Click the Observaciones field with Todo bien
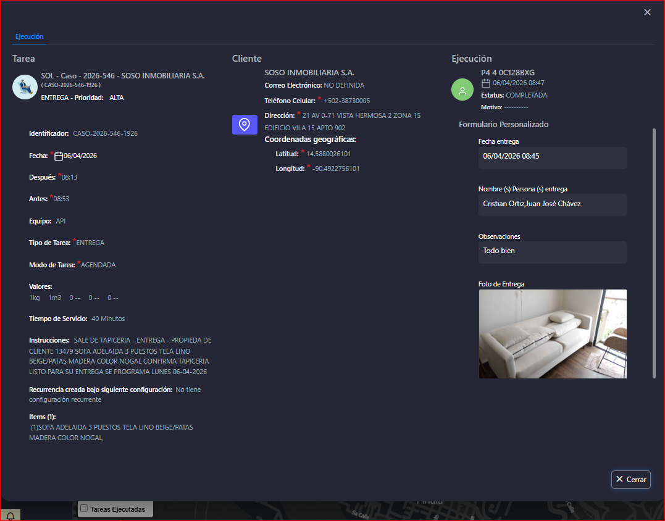The width and height of the screenshot is (665, 521). tap(552, 251)
